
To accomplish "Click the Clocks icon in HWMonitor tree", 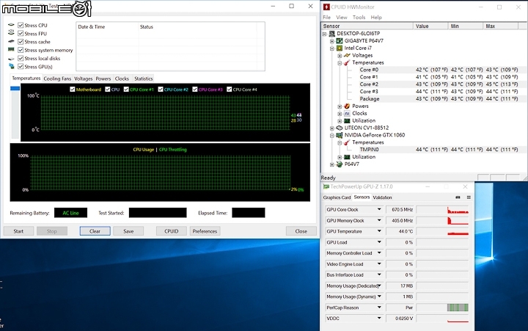I will click(347, 113).
